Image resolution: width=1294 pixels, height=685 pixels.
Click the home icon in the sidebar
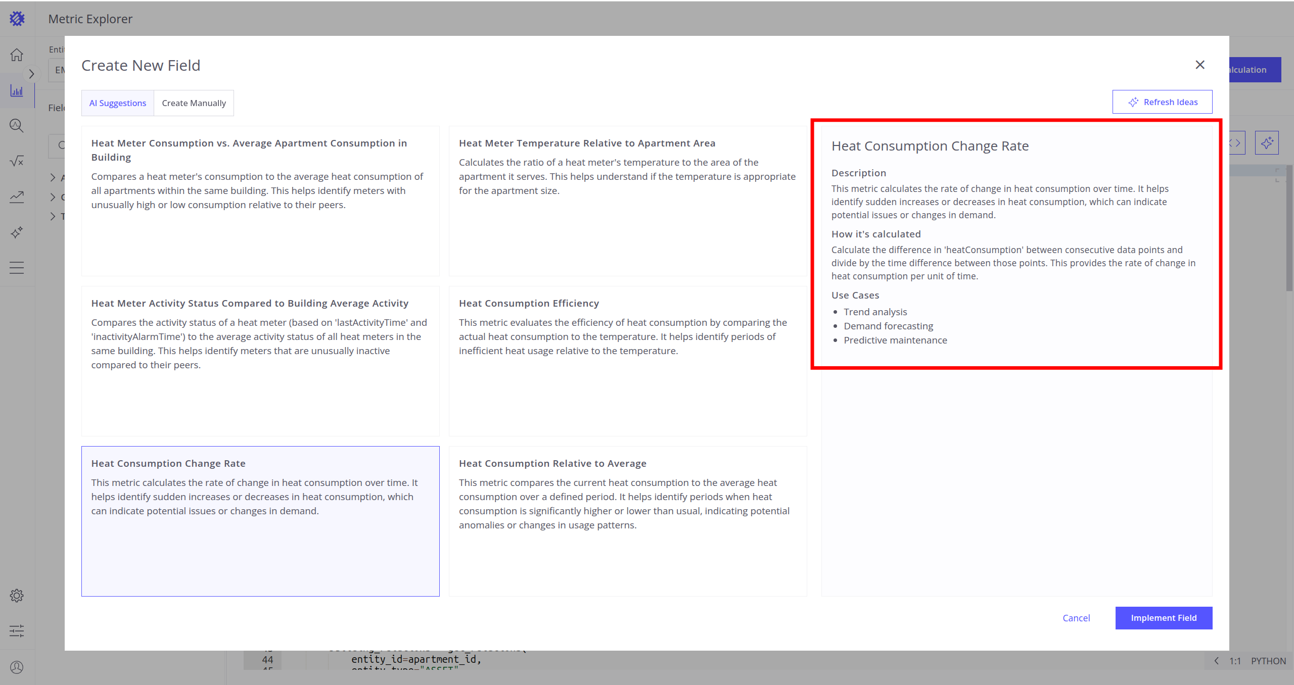coord(17,55)
